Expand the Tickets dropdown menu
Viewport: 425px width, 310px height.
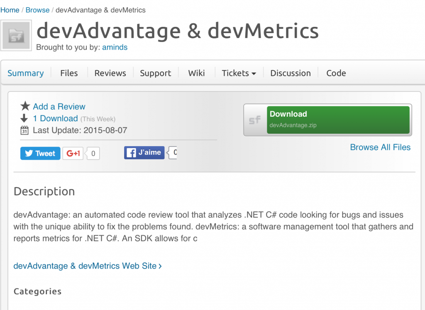click(x=239, y=73)
